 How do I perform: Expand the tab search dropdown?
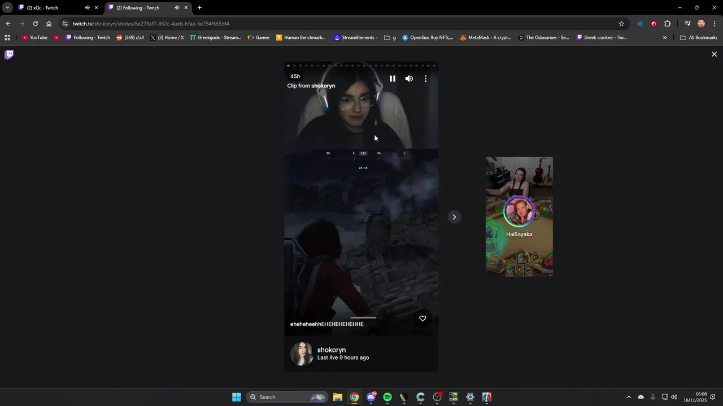pyautogui.click(x=7, y=8)
